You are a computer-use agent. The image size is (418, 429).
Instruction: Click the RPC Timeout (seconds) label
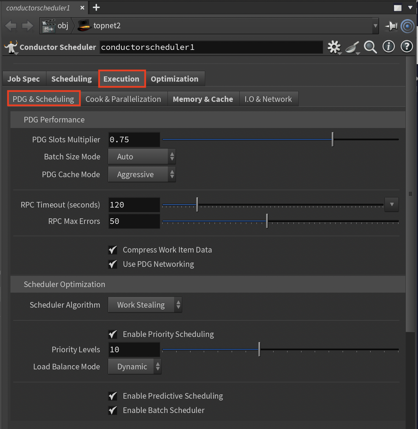[60, 205]
